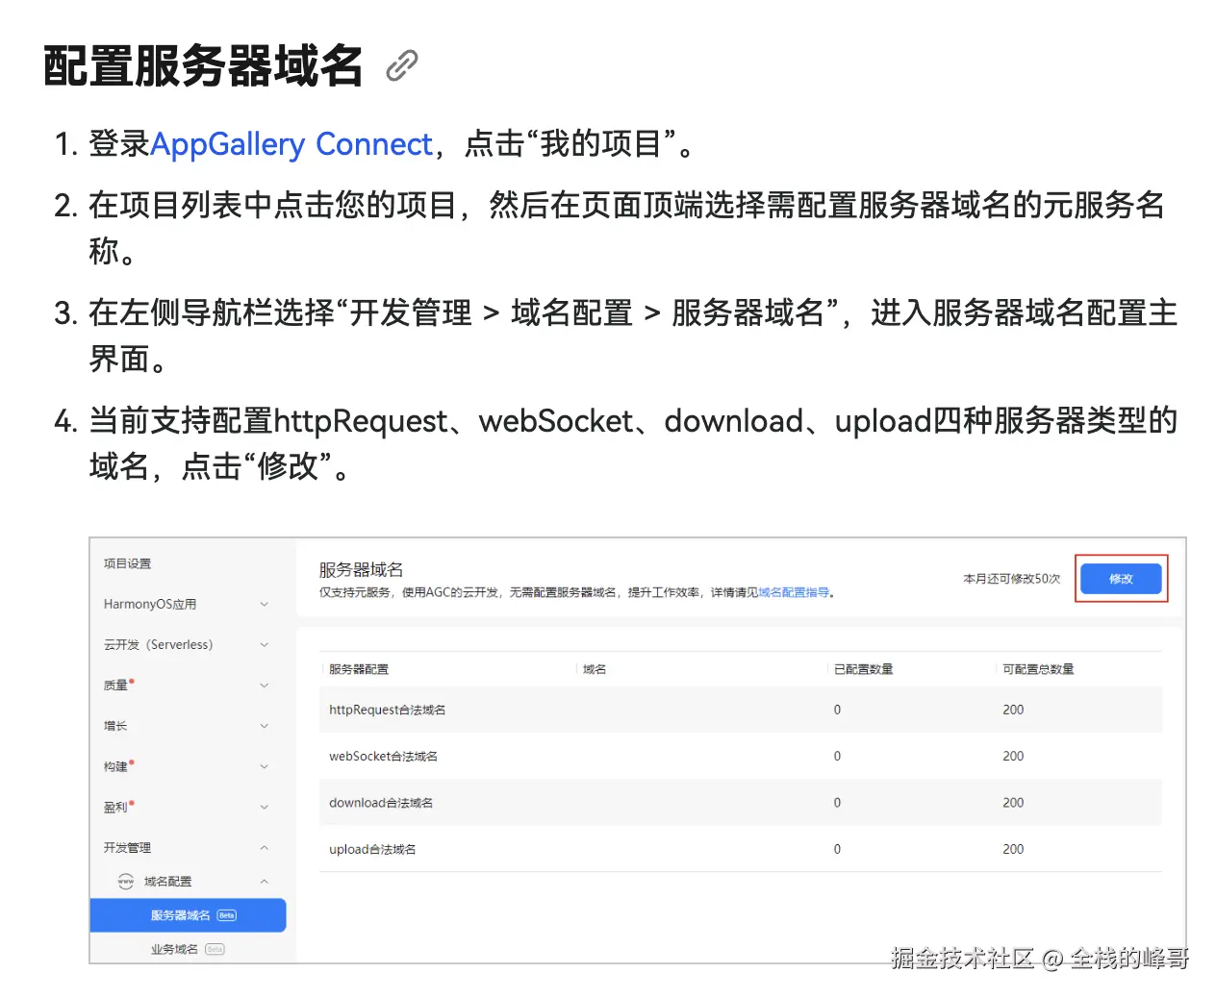Screen dimensions: 1216x998
Task: Open 云开发 (Serverless) sidebar item
Action: click(159, 644)
